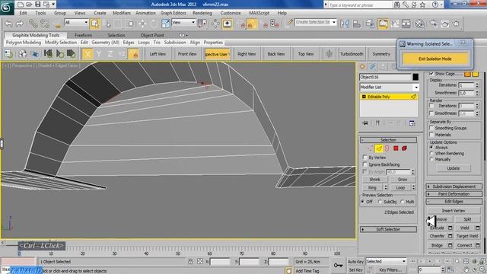Select the Select and Rotate tool
Screen dimensions: 487x274
click(x=154, y=24)
